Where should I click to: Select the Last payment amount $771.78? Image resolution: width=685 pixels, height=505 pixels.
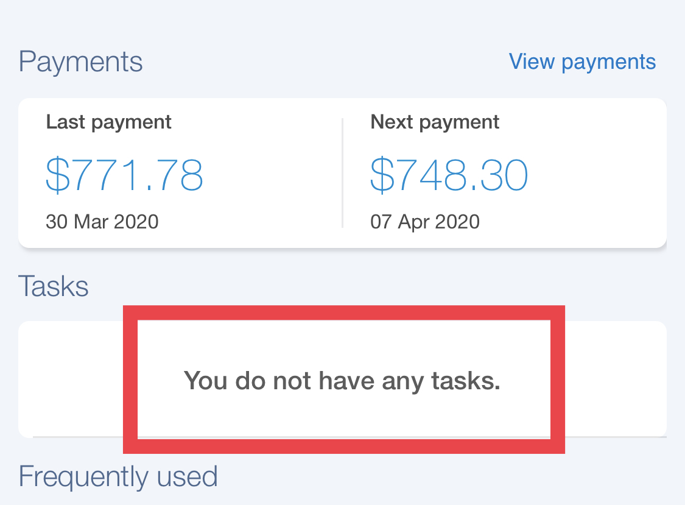click(125, 175)
